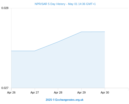
Task: Click the Apr 29 x-axis label
Action: (81, 93)
